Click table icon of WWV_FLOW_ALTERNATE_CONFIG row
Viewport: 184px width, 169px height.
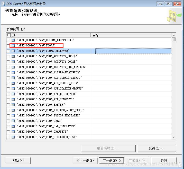pyautogui.click(x=13, y=73)
